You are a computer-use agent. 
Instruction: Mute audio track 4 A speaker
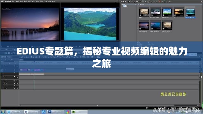pos(15,88)
